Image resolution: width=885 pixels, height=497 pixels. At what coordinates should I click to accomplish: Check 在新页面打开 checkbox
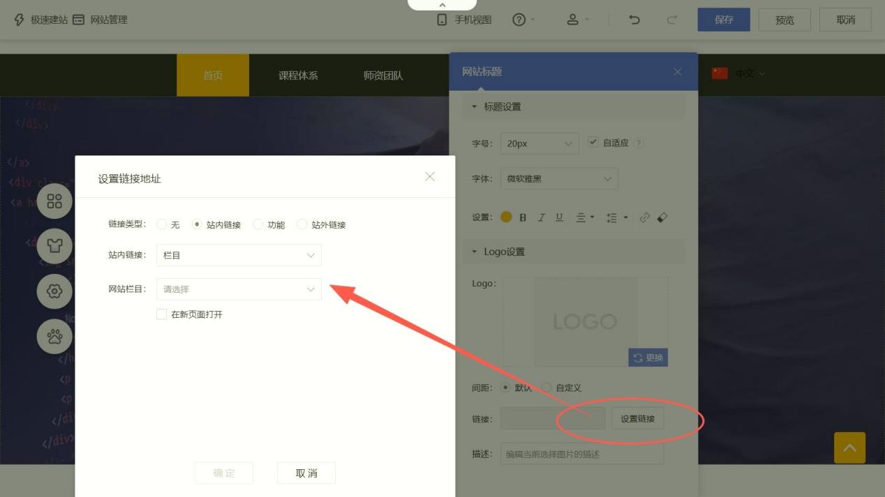[x=161, y=314]
